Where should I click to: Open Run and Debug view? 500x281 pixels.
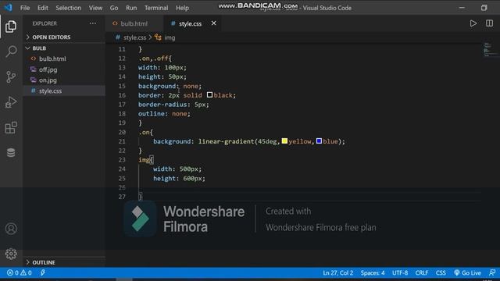coord(11,102)
